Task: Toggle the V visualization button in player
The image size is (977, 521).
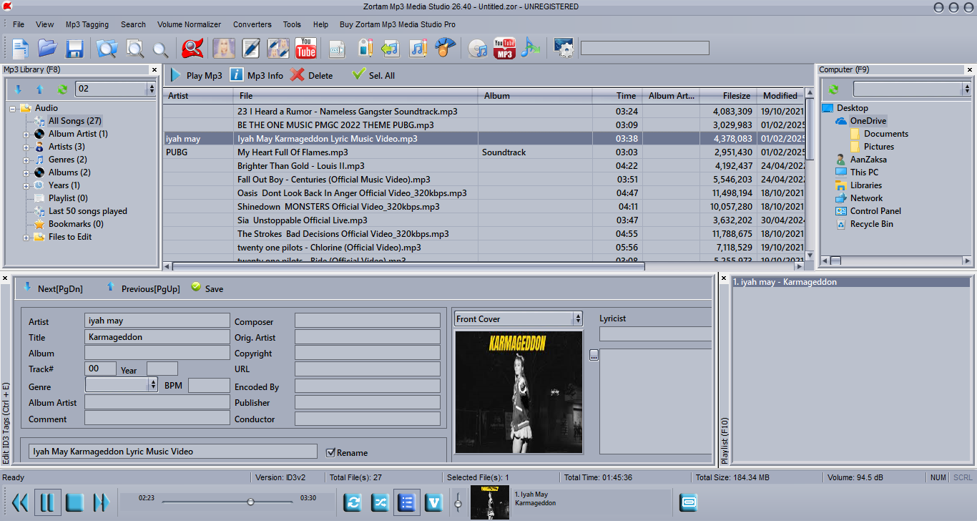Action: coord(434,502)
